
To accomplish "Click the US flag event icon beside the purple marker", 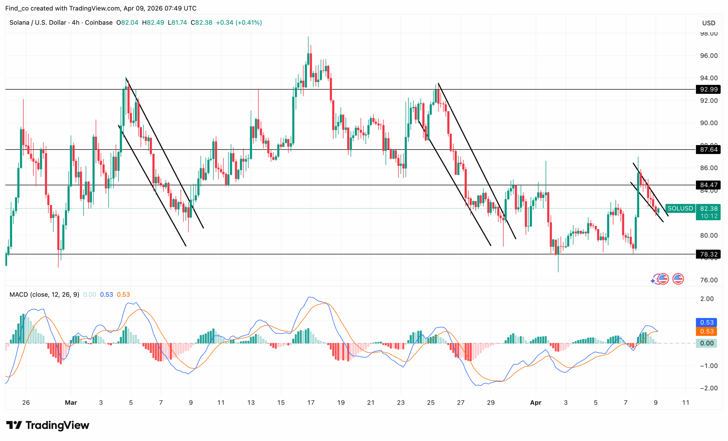I will coord(663,279).
